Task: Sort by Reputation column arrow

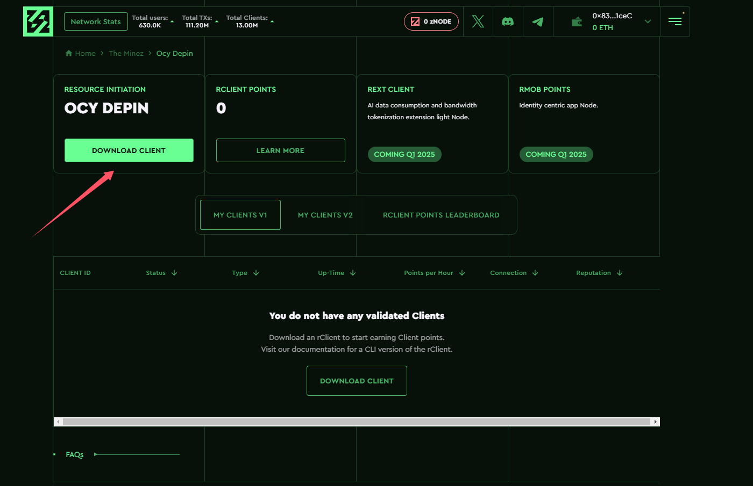Action: pos(620,273)
